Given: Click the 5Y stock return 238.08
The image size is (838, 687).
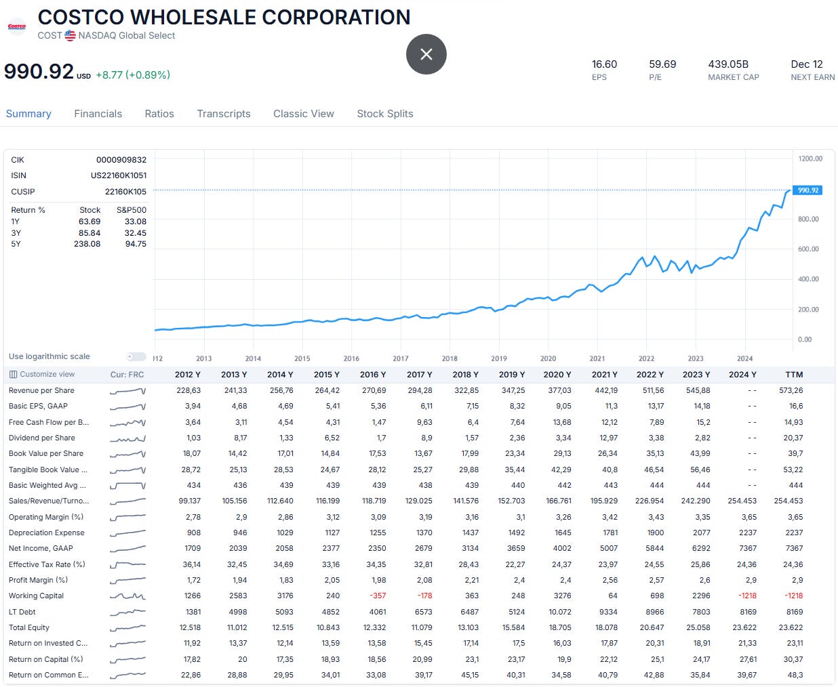Looking at the screenshot, I should pos(87,244).
